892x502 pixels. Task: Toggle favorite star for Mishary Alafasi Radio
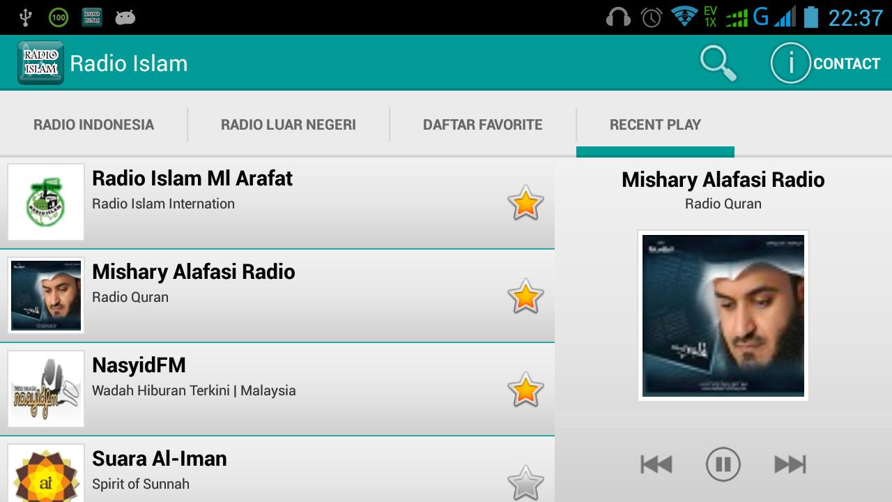[525, 296]
